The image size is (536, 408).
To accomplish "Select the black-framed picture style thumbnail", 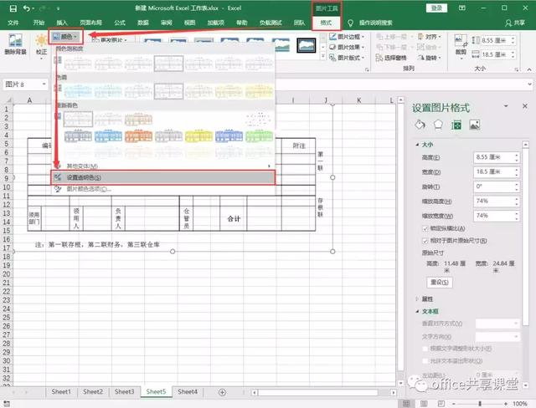I will (307, 45).
